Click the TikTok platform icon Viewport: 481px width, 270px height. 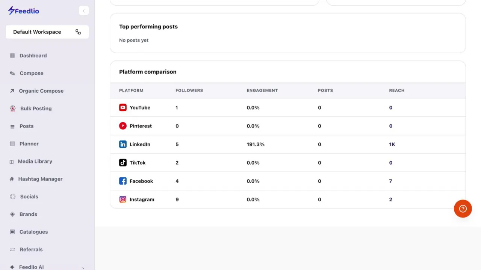123,163
